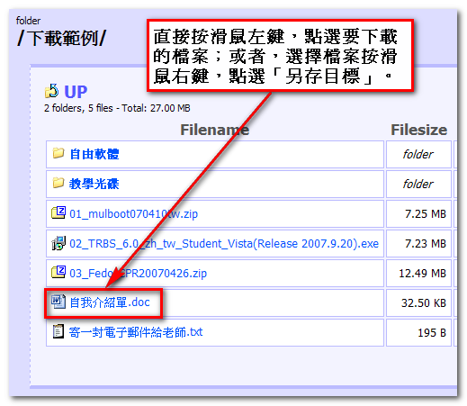Click the 32.50 KB filesize cell

418,303
